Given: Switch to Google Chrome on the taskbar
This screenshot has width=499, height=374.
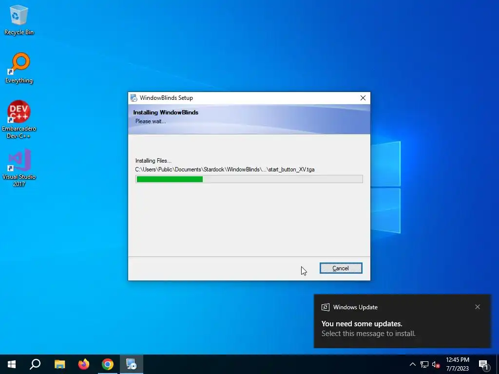Looking at the screenshot, I should [108, 364].
